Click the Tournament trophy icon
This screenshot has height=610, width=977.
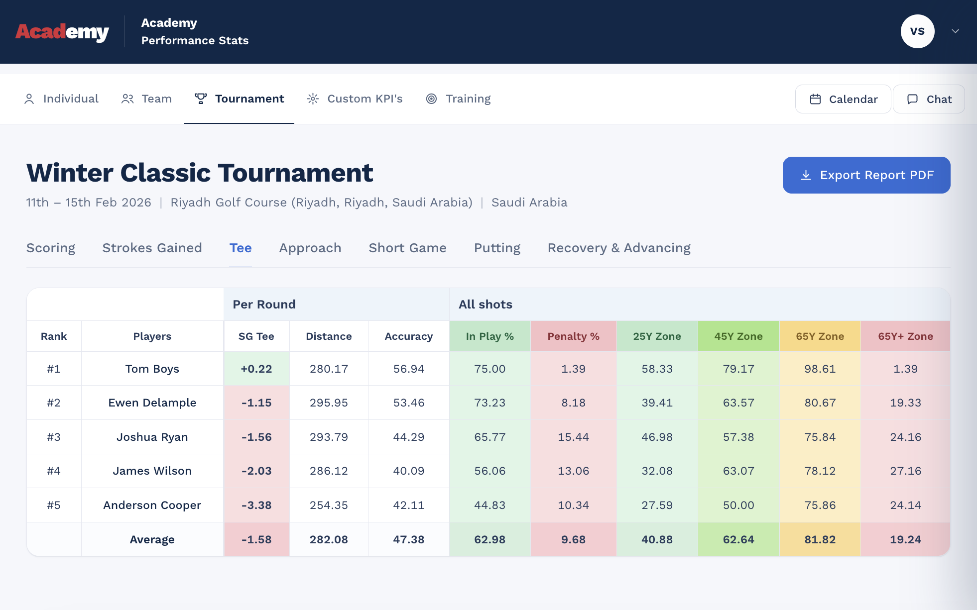click(201, 99)
